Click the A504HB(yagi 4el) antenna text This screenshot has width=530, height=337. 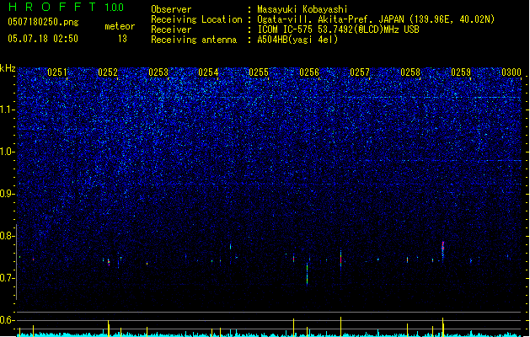297,40
